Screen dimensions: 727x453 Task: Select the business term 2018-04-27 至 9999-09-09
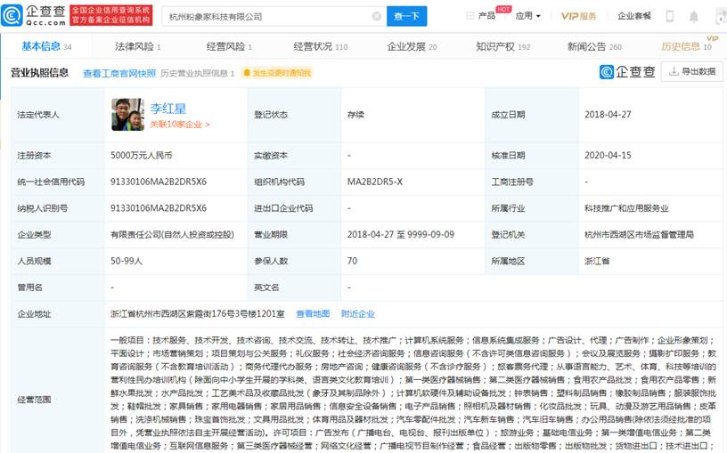pos(401,234)
